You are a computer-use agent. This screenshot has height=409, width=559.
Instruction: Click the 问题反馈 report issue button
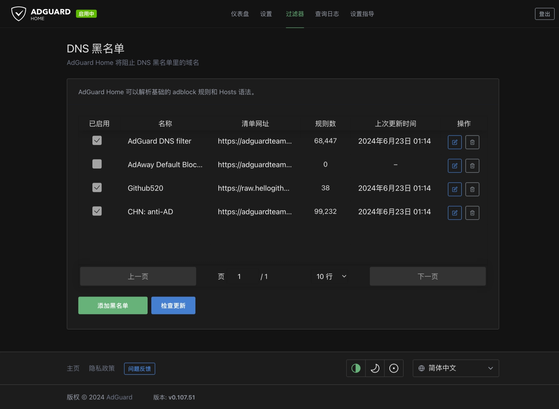click(x=139, y=369)
